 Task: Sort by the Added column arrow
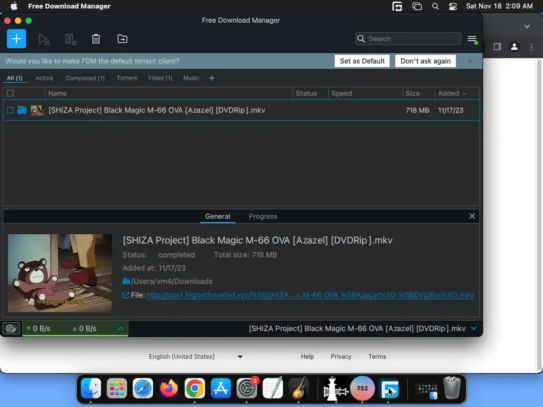[x=465, y=93]
